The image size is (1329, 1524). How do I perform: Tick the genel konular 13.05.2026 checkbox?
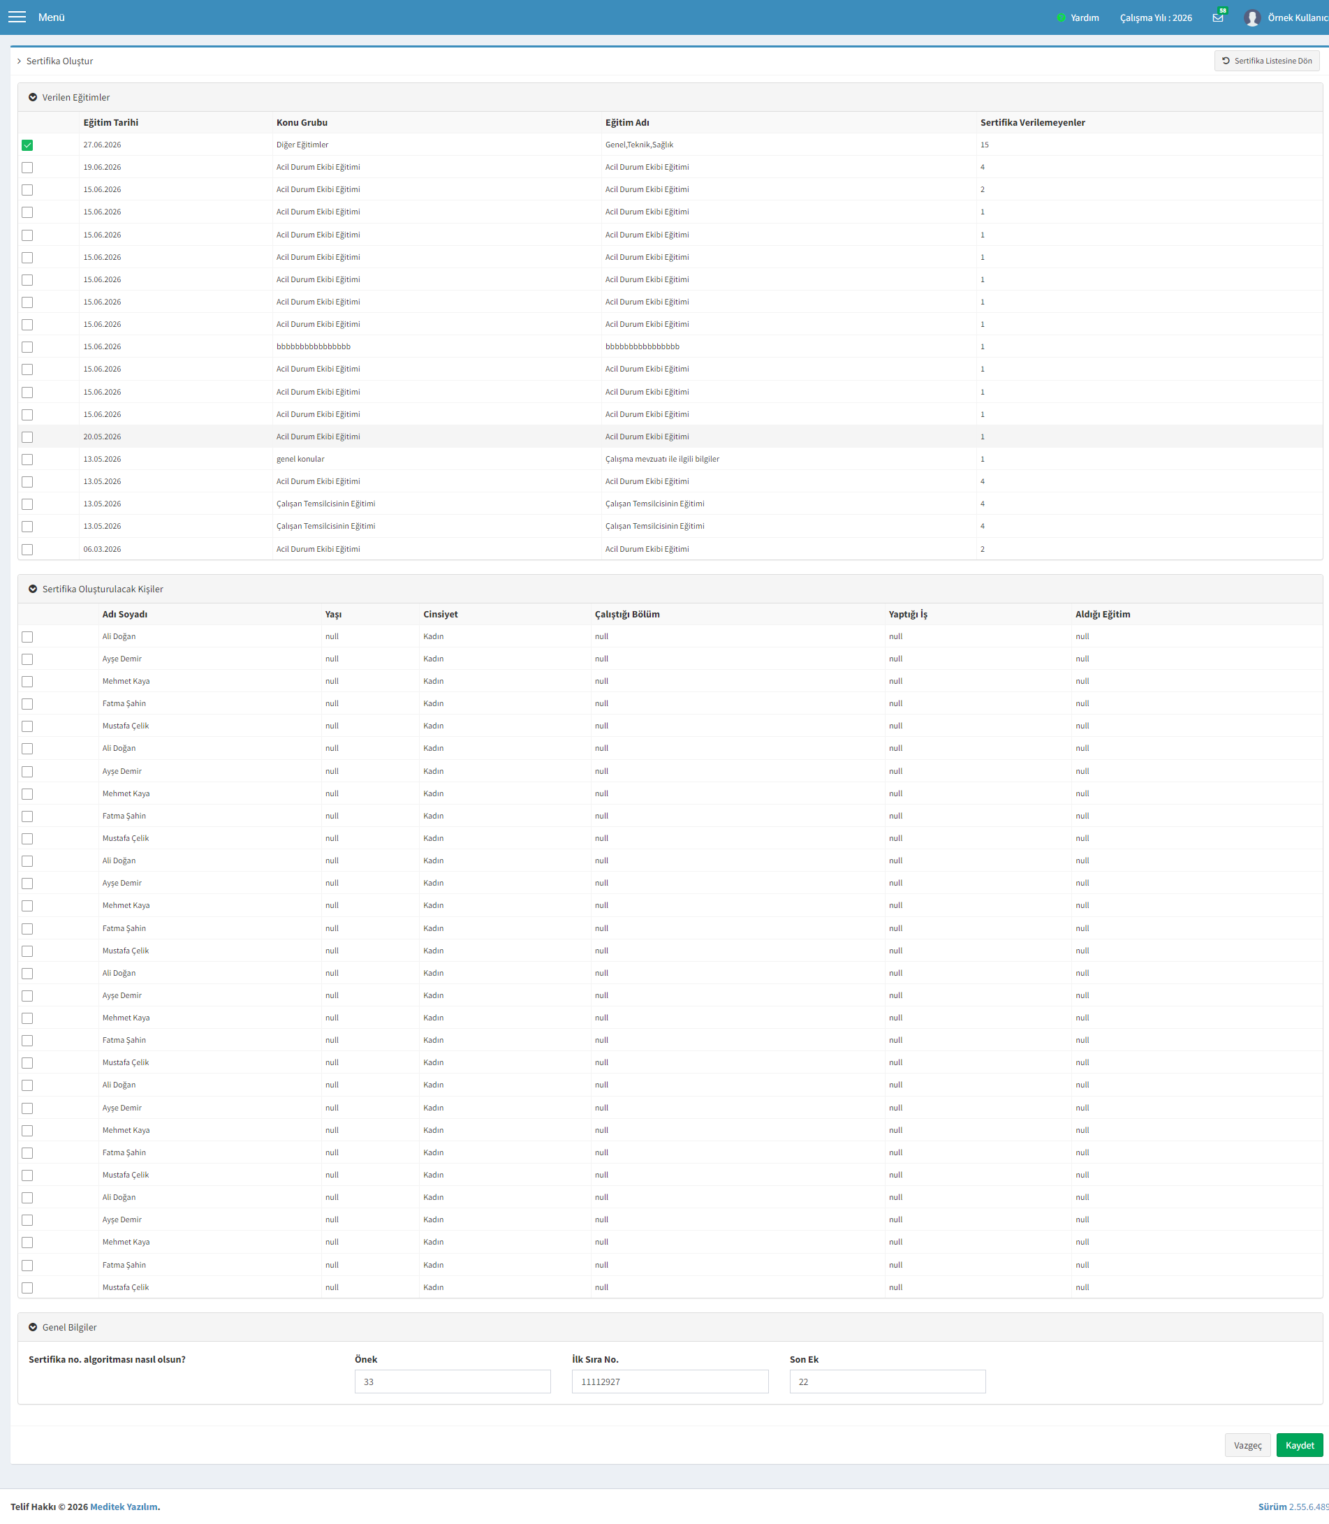pos(27,460)
